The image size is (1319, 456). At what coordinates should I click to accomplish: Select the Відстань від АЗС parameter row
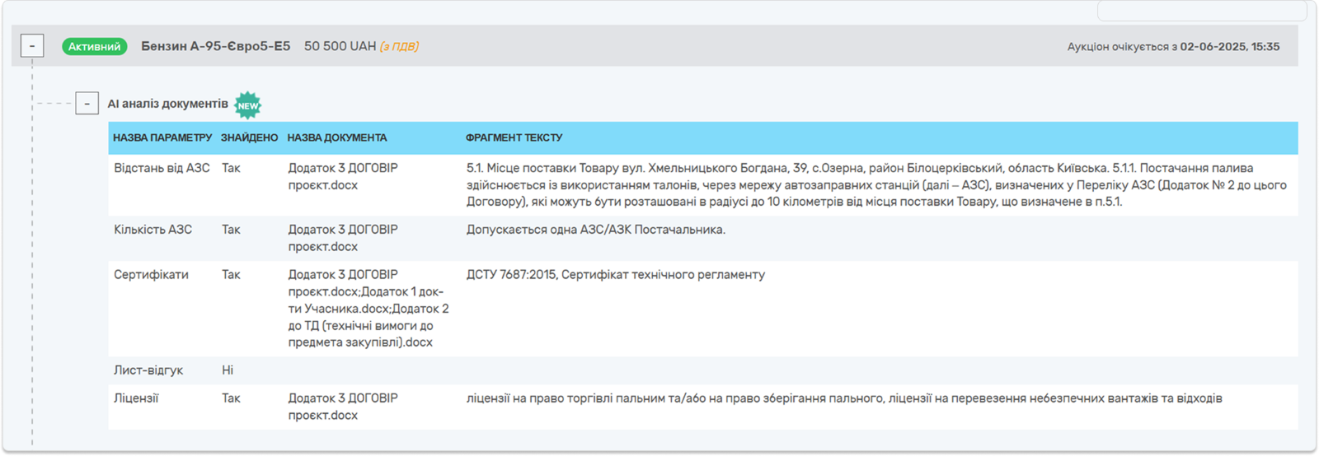click(162, 168)
